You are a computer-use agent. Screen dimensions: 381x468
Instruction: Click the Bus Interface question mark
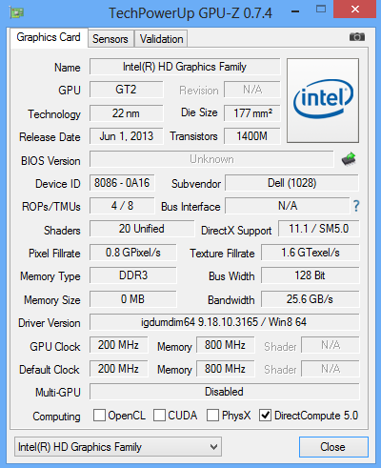point(356,206)
